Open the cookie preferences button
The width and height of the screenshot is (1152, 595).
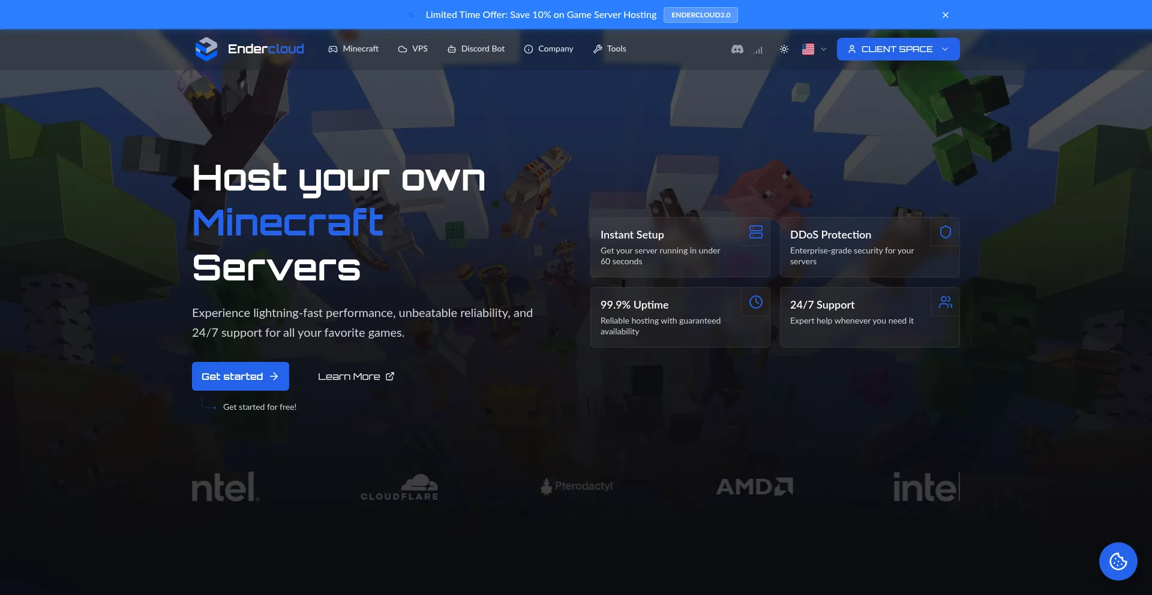pos(1118,561)
